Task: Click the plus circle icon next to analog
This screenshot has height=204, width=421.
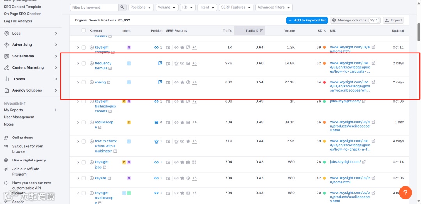Action: tap(92, 82)
